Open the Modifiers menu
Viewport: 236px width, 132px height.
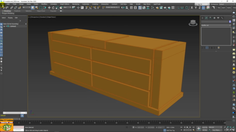pos(44,4)
